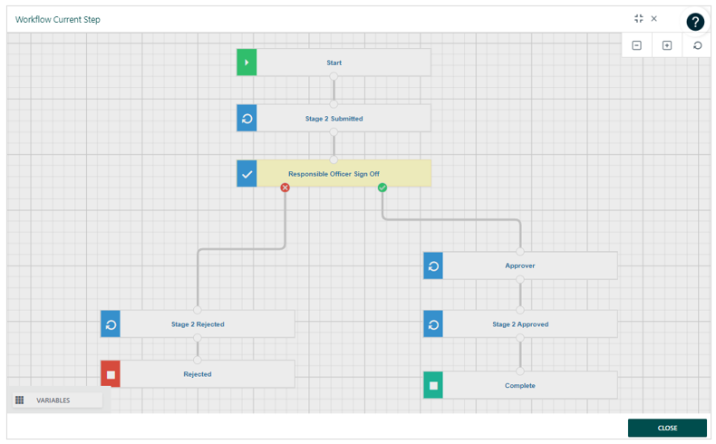Screen dimensions: 716x444
Task: Click the red X rejection connector
Action: tap(285, 188)
